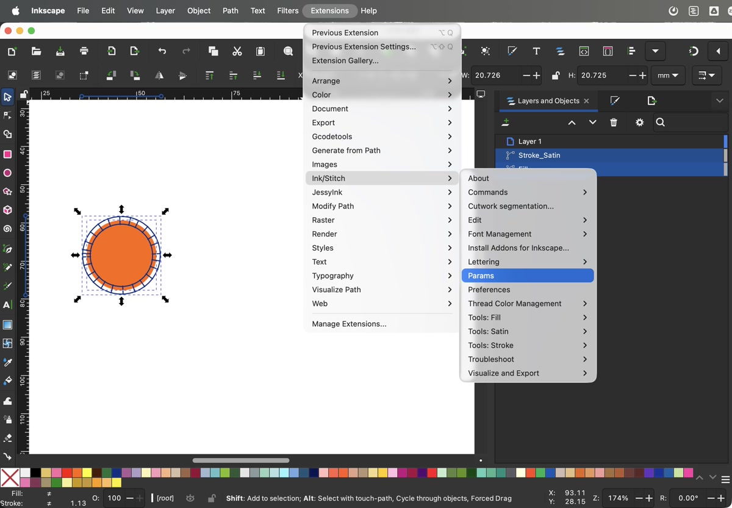Select the Node edit tool
The height and width of the screenshot is (508, 732).
pyautogui.click(x=7, y=115)
